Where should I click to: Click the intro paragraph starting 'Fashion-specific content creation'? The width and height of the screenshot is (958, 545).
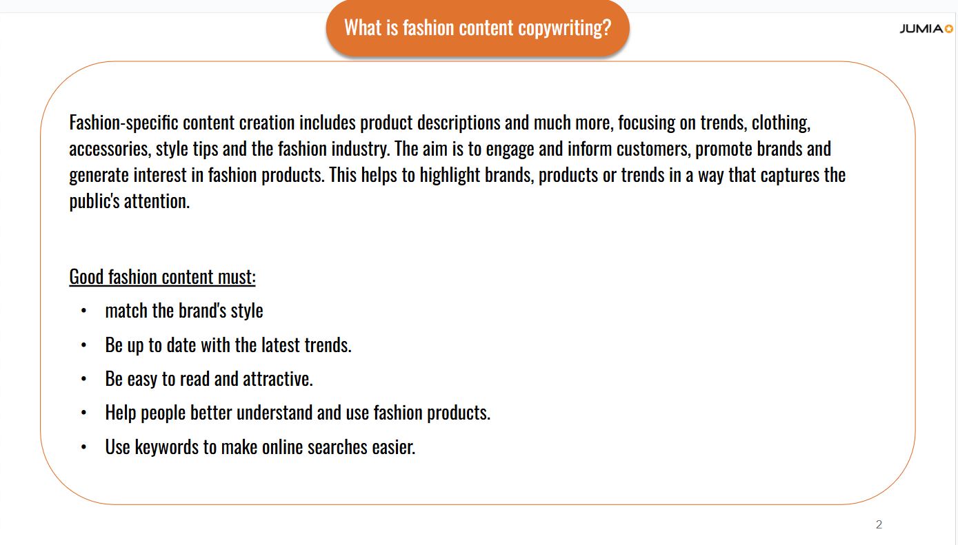[x=457, y=162]
